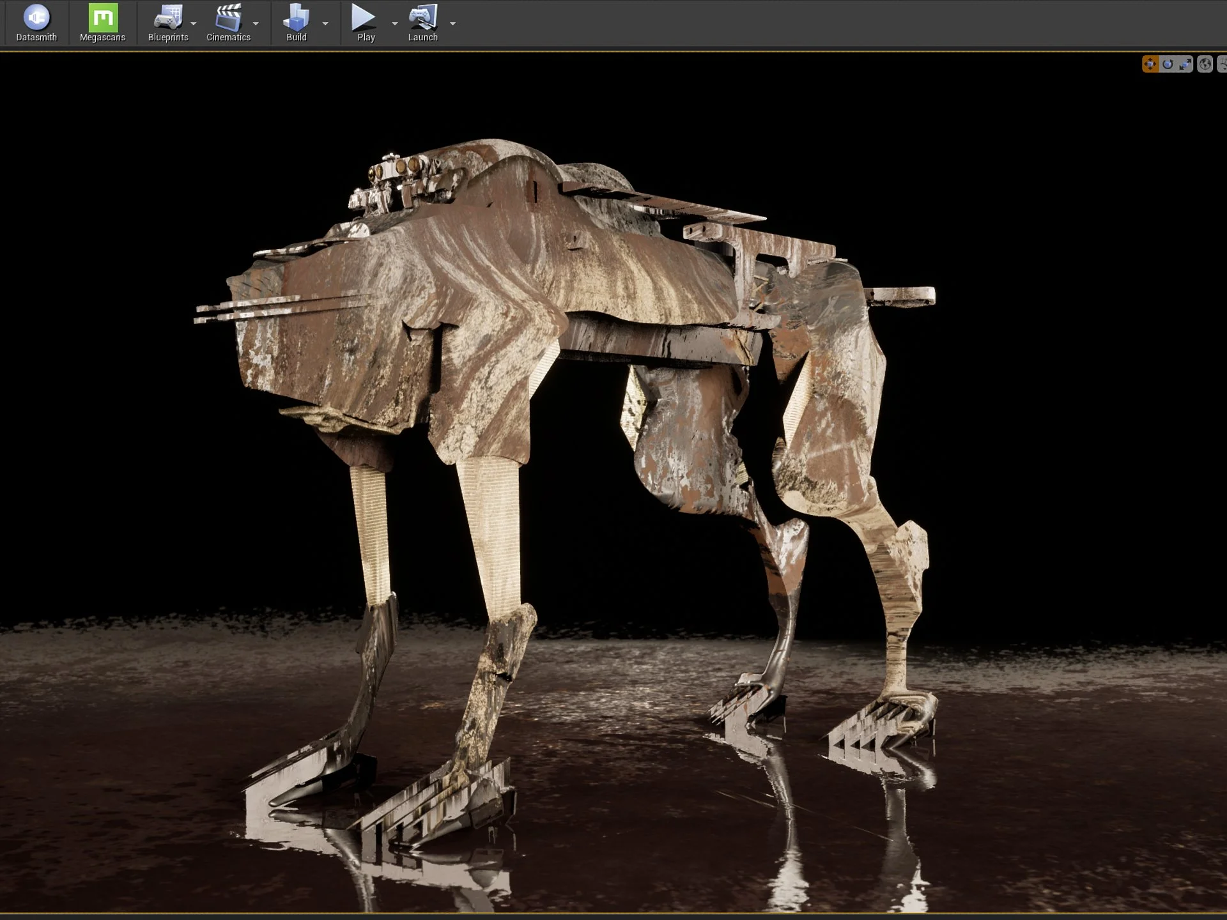Open the Cinematics clapperboard icon
The image size is (1227, 920).
click(x=228, y=18)
